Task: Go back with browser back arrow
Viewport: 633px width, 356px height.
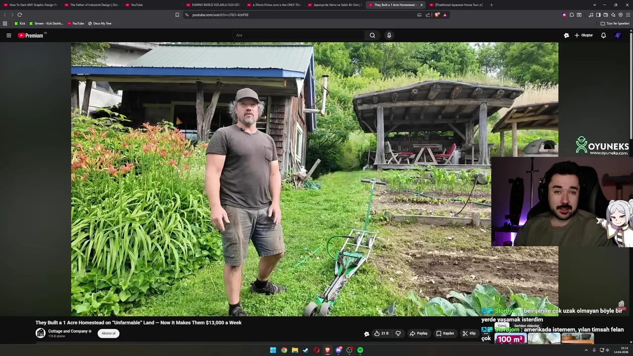Action: coord(5,15)
